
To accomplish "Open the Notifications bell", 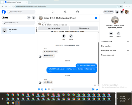I will click(122, 12).
